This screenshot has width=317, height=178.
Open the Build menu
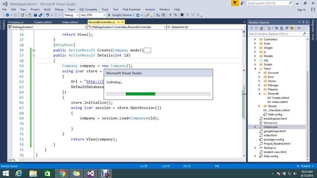point(47,9)
